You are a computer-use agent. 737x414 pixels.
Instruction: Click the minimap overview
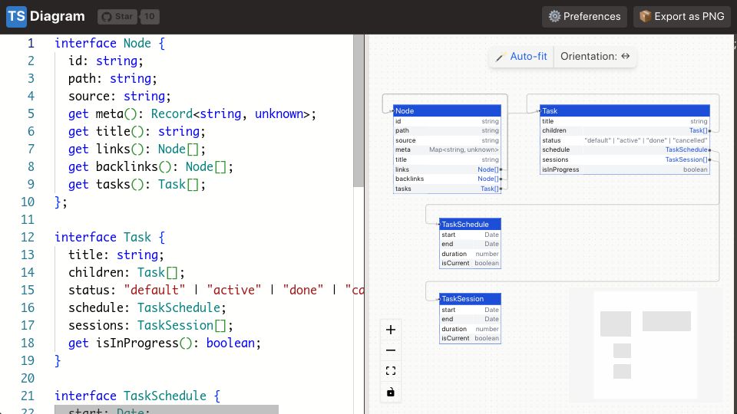[646, 346]
